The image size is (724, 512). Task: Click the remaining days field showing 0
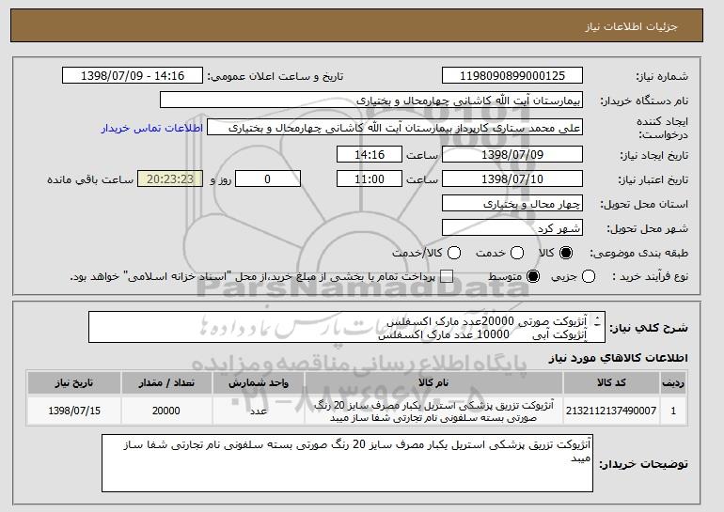point(268,179)
